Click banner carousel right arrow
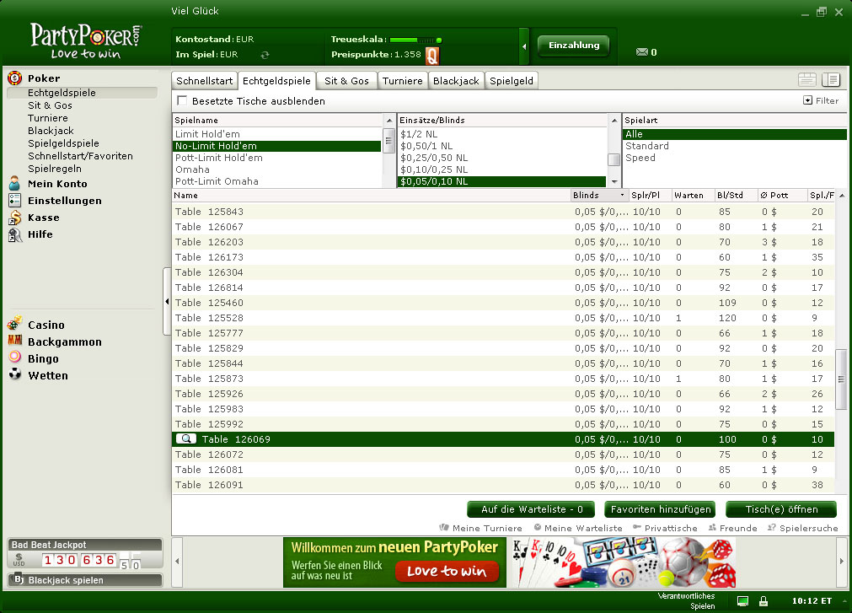852x613 pixels. [841, 561]
